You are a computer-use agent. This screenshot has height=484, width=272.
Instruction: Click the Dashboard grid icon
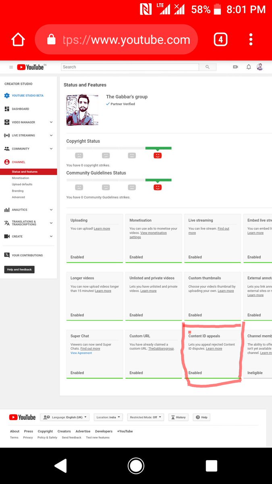(7, 109)
